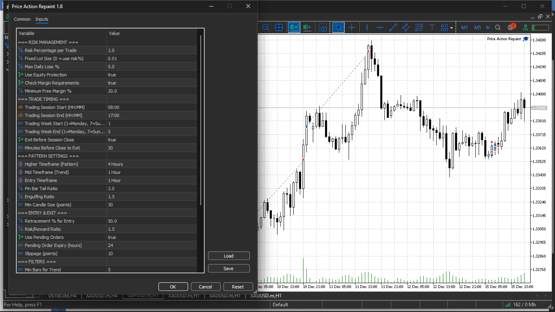Image resolution: width=555 pixels, height=312 pixels.
Task: Toggle Use Pending Orders value true
Action: click(x=152, y=237)
